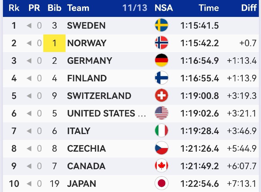The image size is (261, 192).
Task: Click the United States flag icon
Action: click(x=161, y=113)
